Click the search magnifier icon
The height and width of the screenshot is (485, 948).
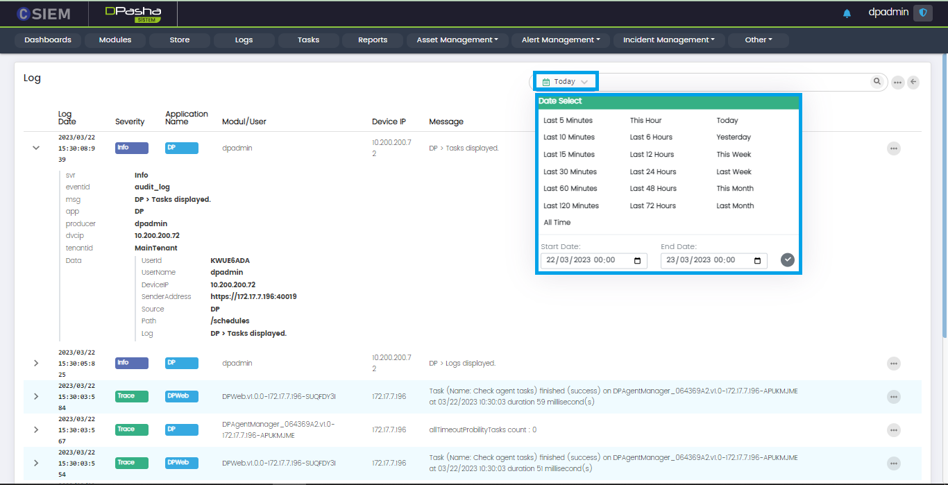tap(877, 82)
